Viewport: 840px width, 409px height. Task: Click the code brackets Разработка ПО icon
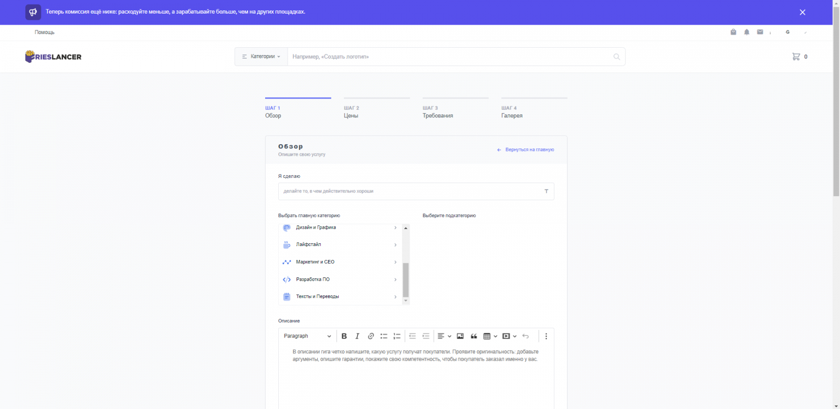coord(287,279)
